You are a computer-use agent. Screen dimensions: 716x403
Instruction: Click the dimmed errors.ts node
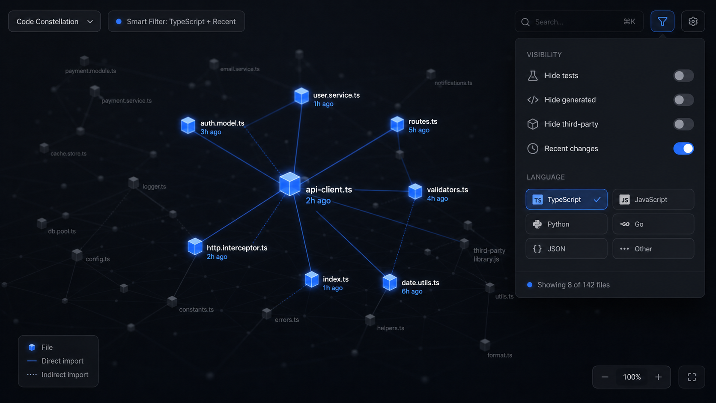coord(267,314)
